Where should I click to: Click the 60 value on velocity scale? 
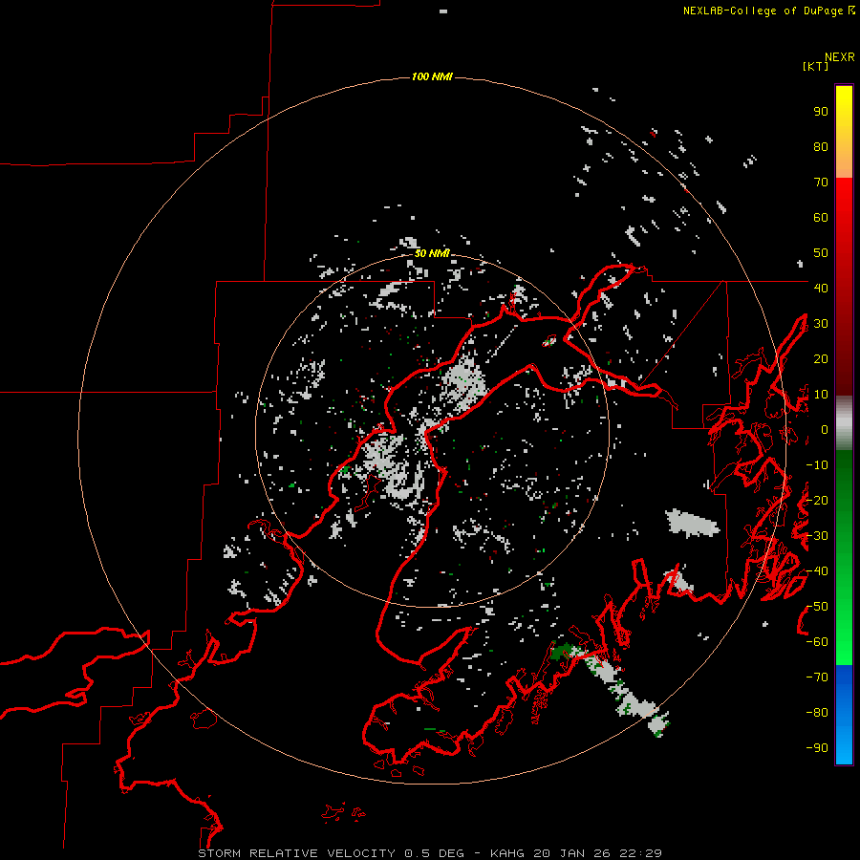(821, 218)
